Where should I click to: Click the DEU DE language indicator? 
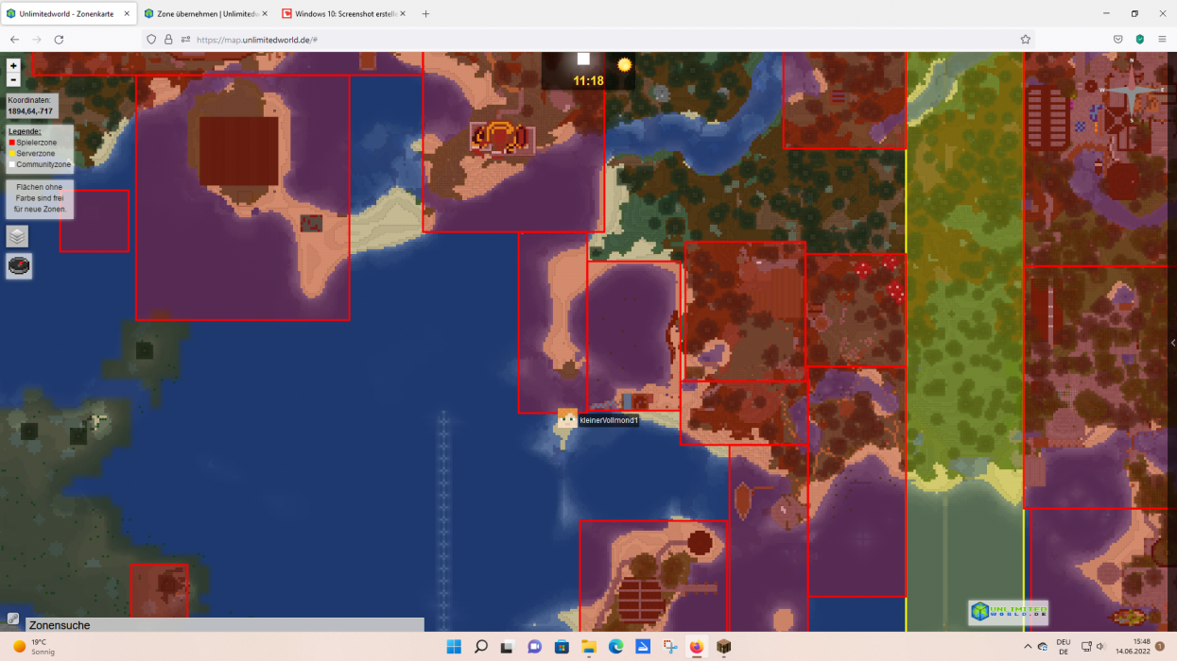pyautogui.click(x=1064, y=647)
